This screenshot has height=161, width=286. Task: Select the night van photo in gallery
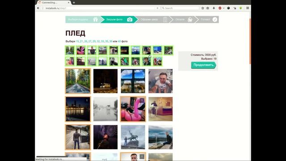[x=105, y=81]
